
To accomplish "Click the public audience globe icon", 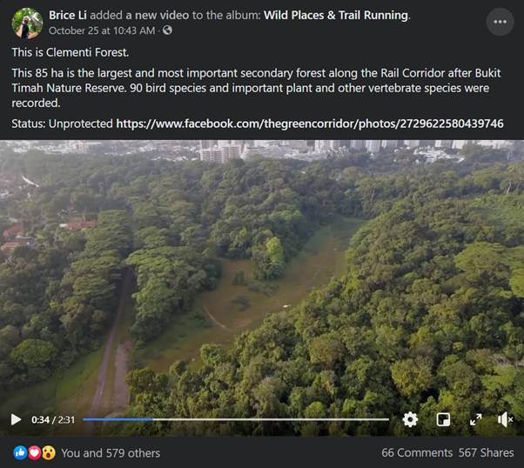I will tap(167, 30).
